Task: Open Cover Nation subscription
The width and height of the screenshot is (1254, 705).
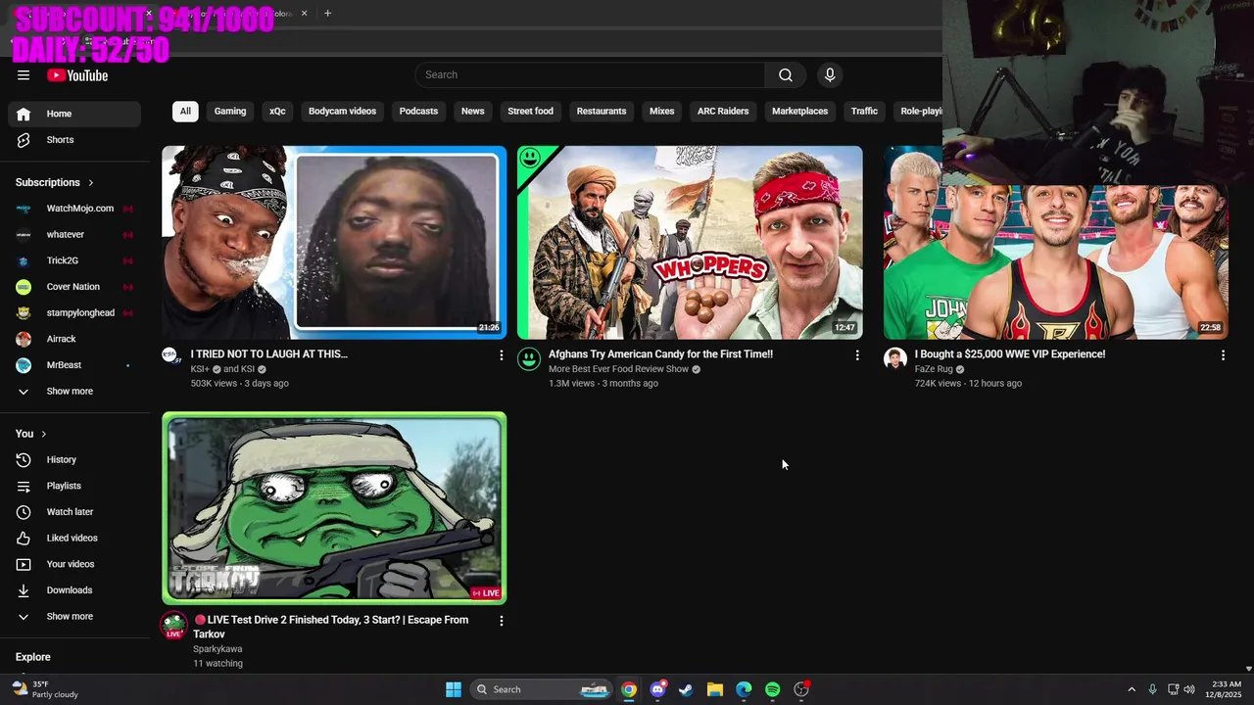Action: 74,287
